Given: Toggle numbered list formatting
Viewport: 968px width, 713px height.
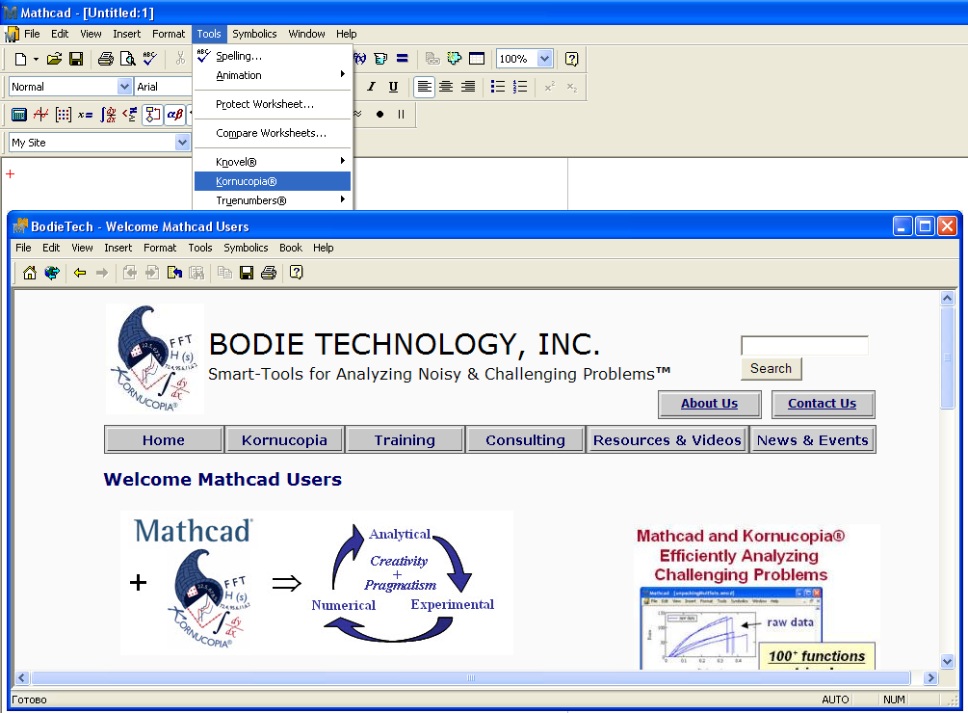Looking at the screenshot, I should tap(520, 87).
